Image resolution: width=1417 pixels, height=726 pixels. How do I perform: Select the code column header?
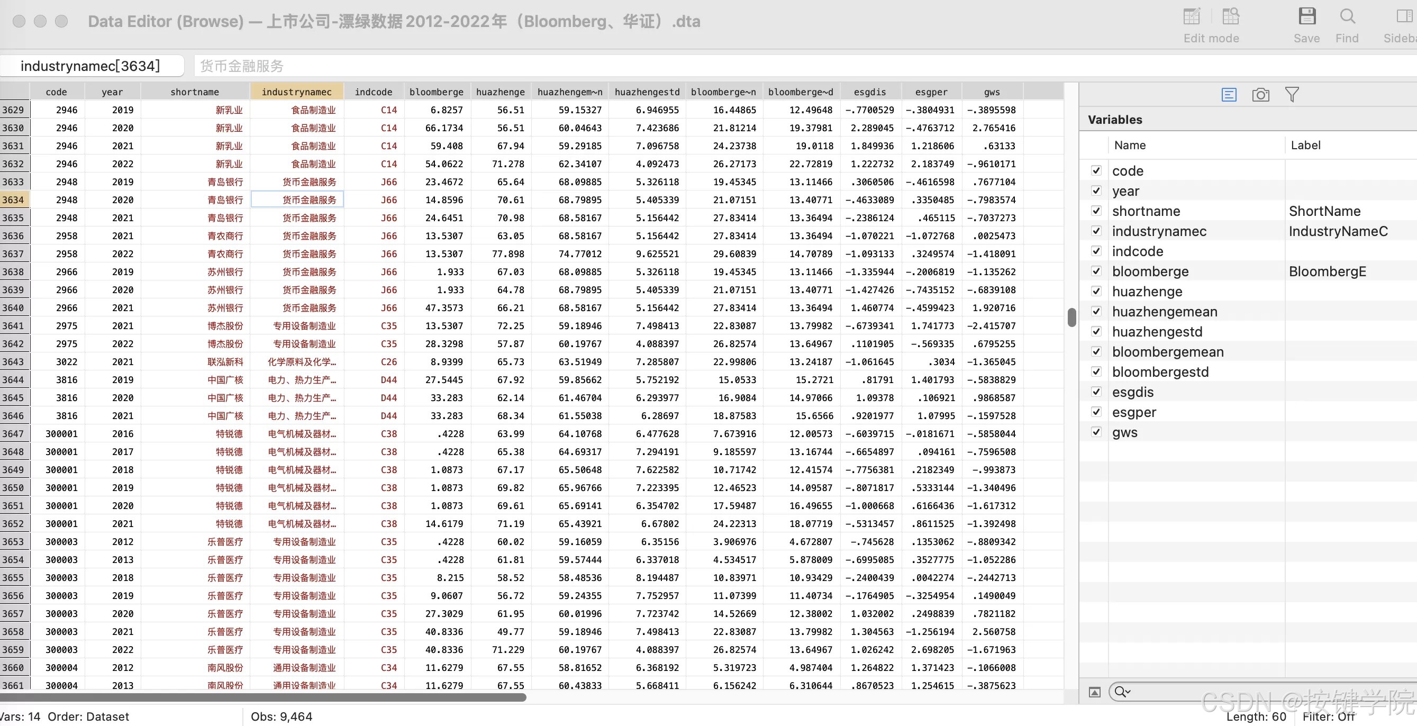57,92
